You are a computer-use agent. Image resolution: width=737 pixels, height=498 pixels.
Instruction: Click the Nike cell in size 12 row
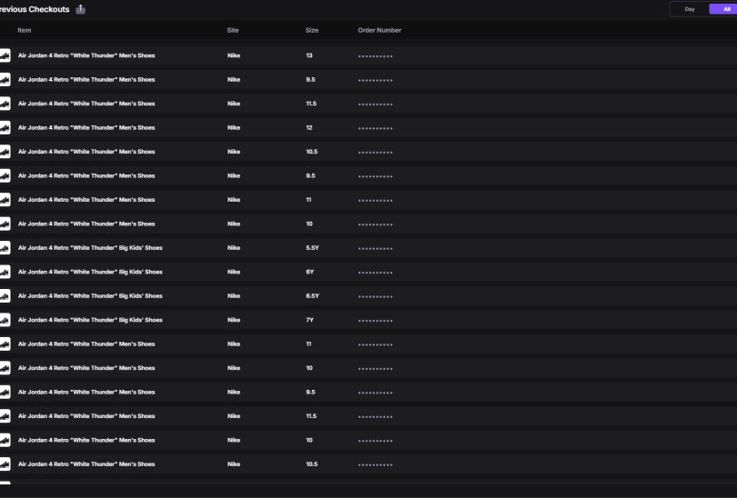click(x=234, y=127)
